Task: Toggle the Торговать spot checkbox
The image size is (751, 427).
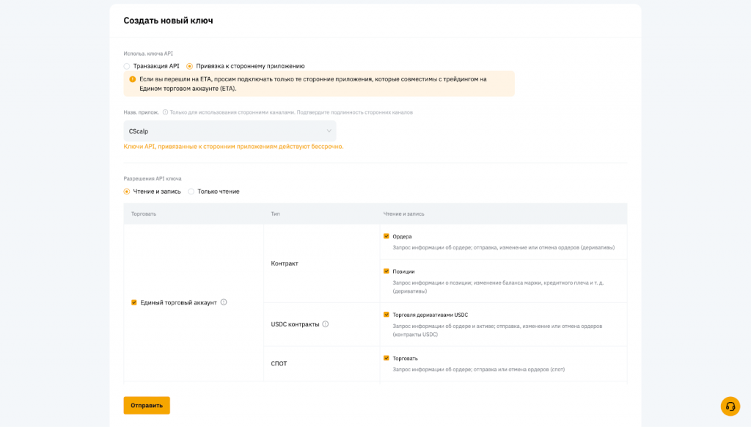Action: click(387, 358)
